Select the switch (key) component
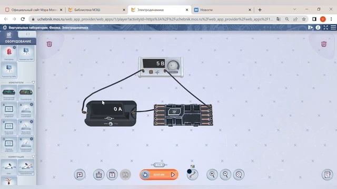Viewport: 337px width, 189px height. (9, 167)
